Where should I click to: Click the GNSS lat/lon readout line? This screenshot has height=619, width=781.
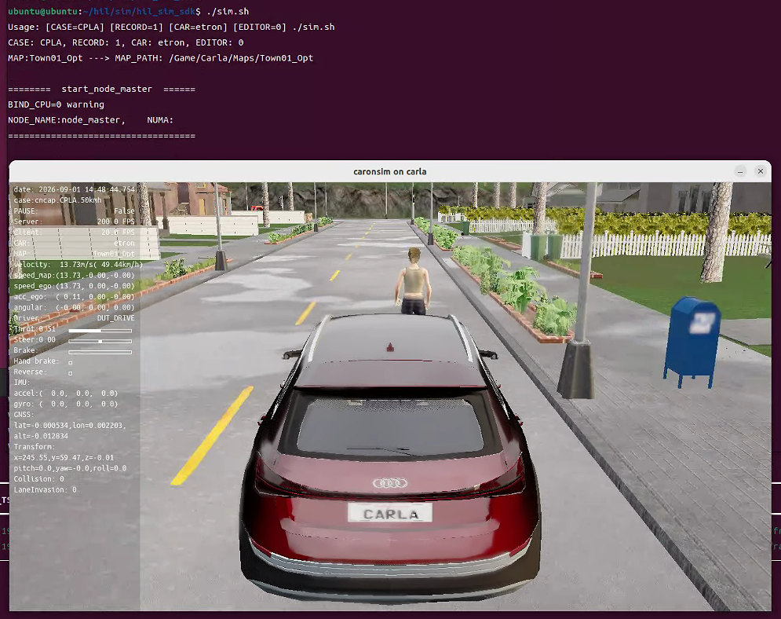coord(70,426)
